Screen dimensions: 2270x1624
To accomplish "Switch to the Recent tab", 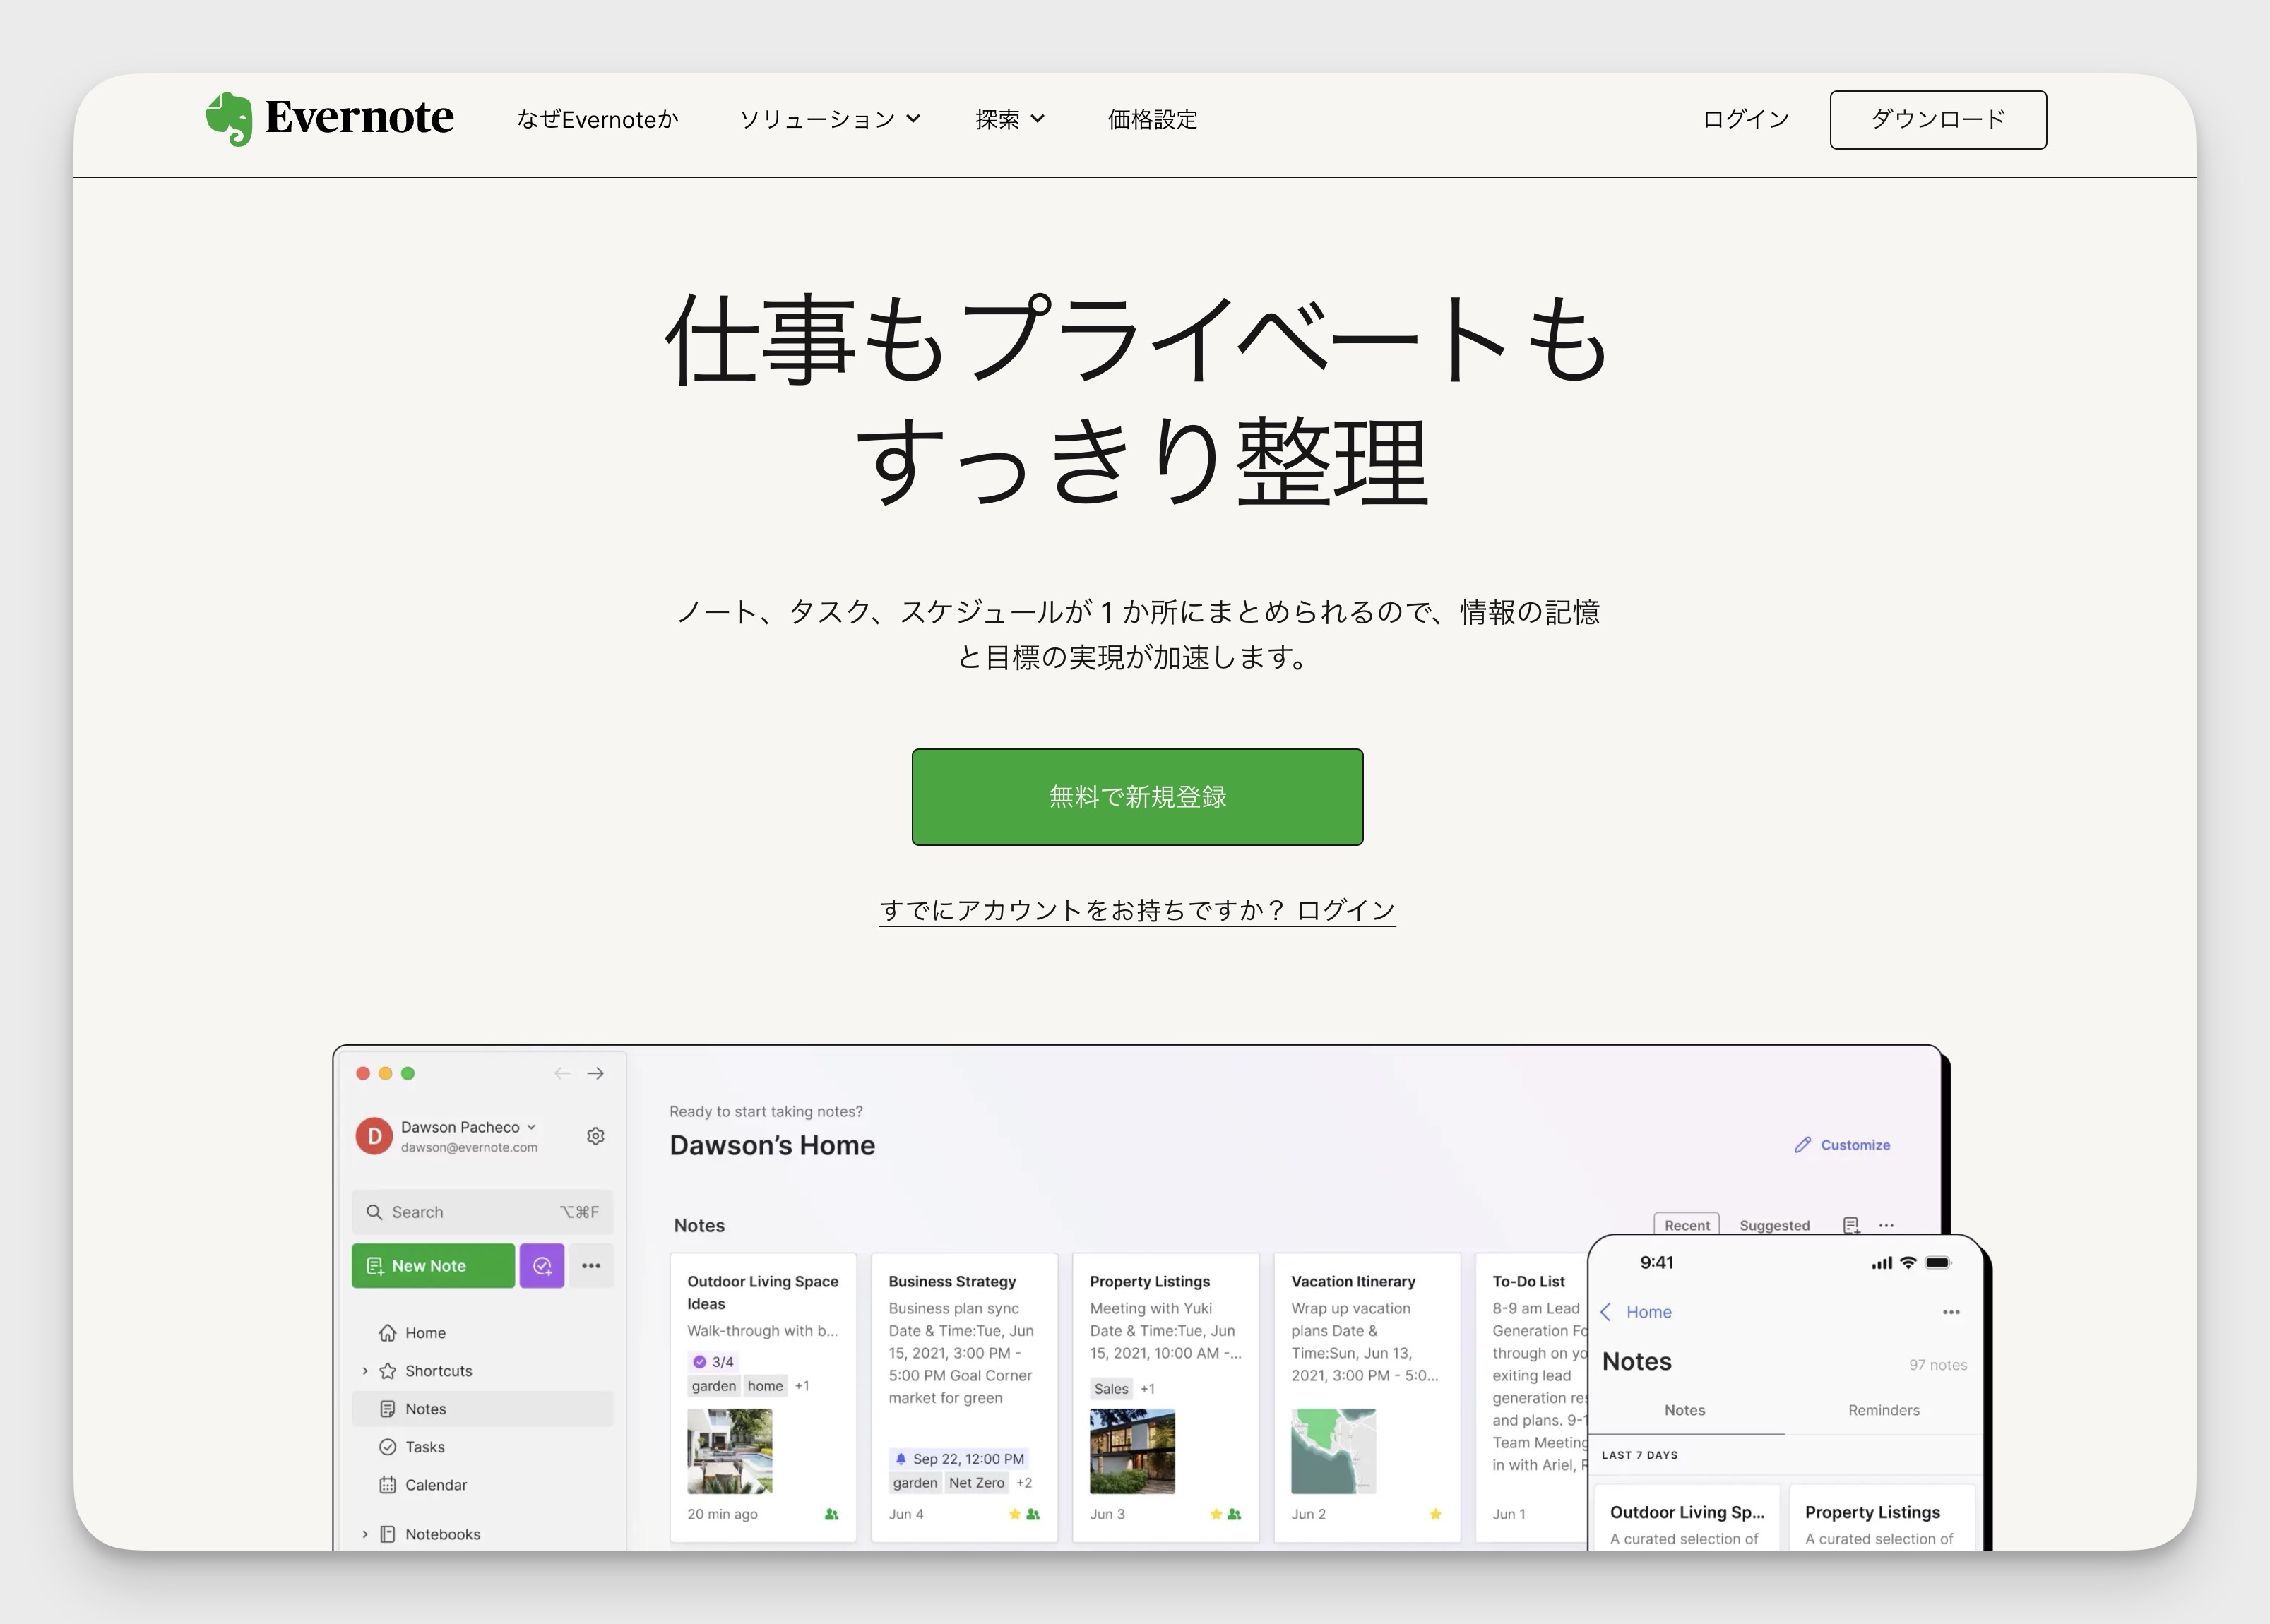I will tap(1687, 1225).
